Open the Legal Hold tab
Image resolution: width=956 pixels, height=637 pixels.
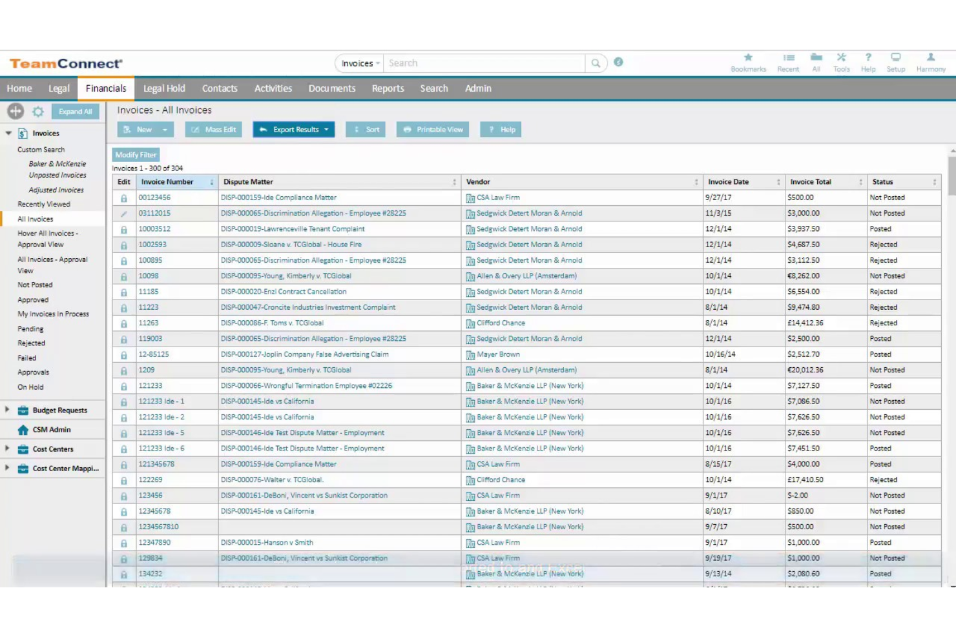[x=164, y=88]
